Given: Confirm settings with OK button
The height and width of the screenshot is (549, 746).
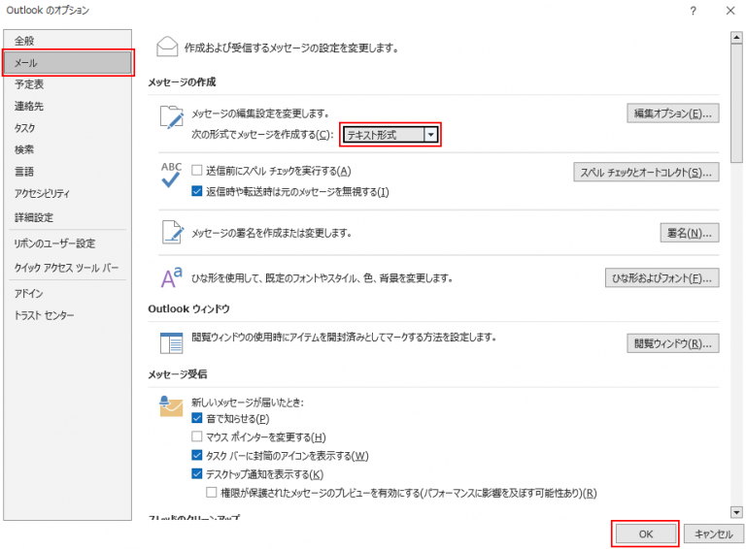Looking at the screenshot, I should (x=646, y=534).
